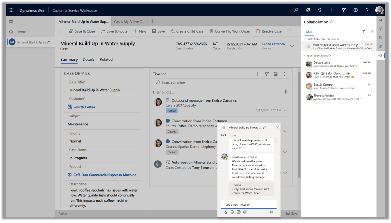The image size is (391, 223).
Task: Open the list icon in right rail
Action: tap(381, 37)
